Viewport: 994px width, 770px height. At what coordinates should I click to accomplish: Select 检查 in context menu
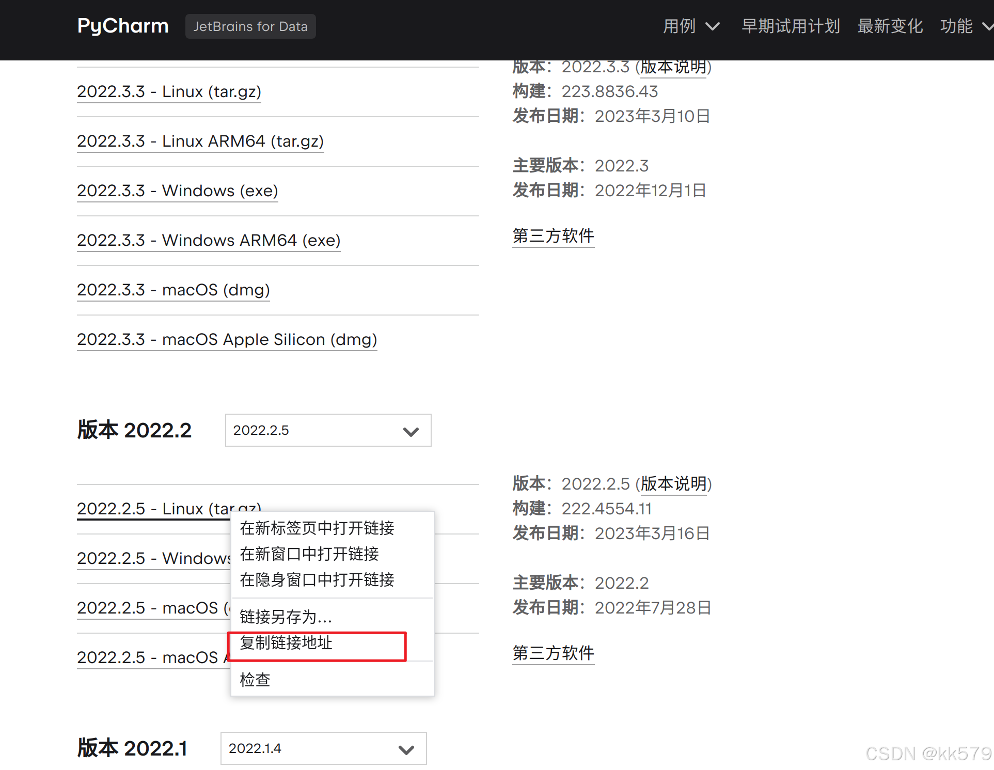coord(332,680)
